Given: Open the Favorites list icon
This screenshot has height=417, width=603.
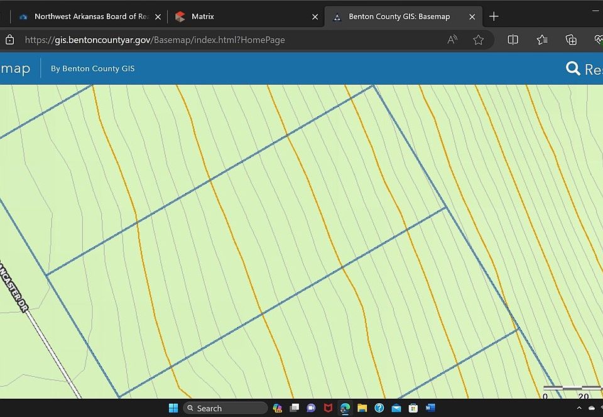Looking at the screenshot, I should click(542, 40).
